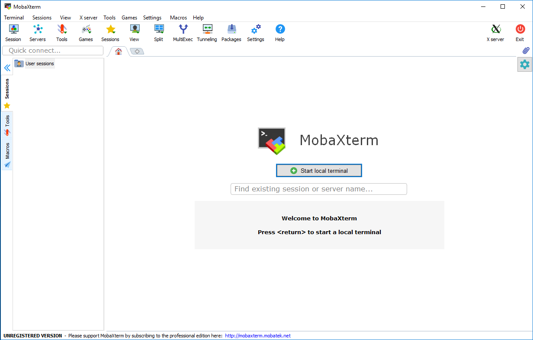
Task: Minimize the MobaXterm window
Action: point(483,6)
